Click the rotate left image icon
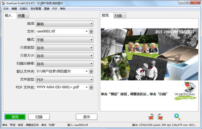The width and height of the screenshot is (202, 129). click(x=151, y=117)
